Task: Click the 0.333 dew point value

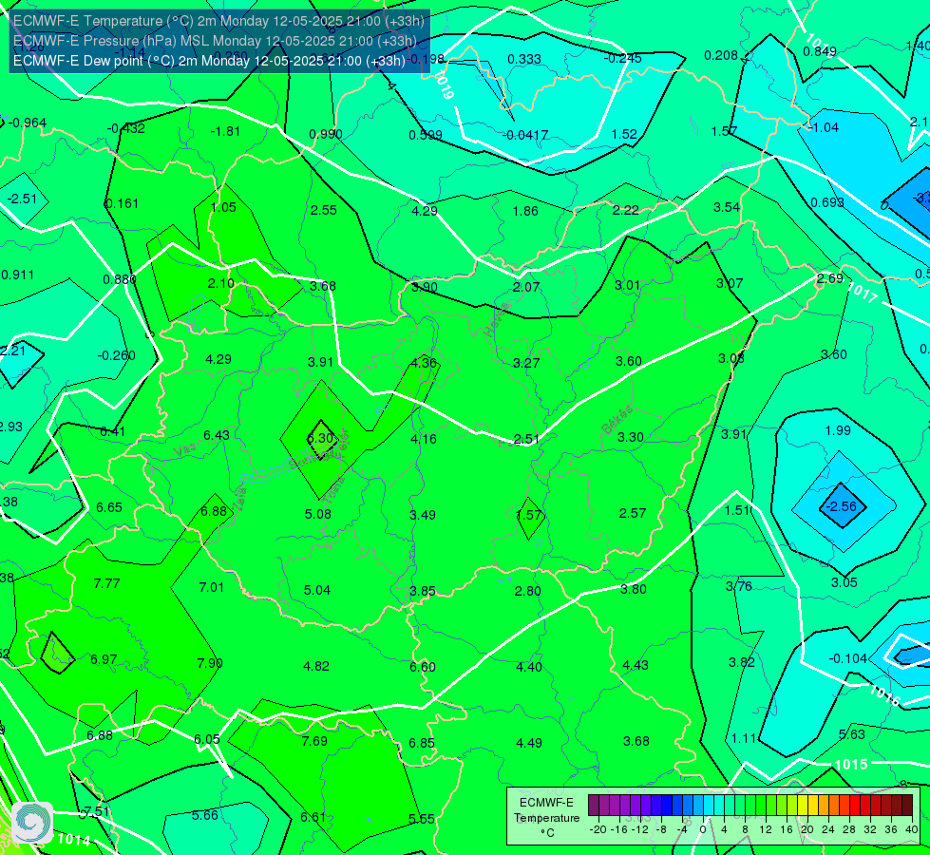Action: (x=525, y=59)
